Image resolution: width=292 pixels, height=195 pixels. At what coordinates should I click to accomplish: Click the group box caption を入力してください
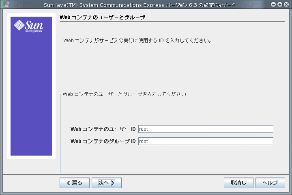(x=124, y=94)
